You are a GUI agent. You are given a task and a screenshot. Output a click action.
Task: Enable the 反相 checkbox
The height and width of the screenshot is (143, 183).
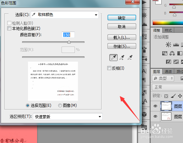point(109,68)
